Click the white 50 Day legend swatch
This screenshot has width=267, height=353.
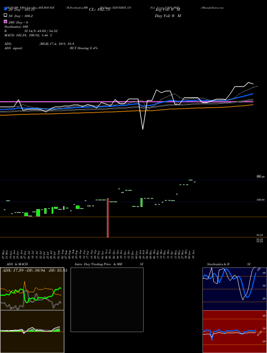(x=5, y=16)
